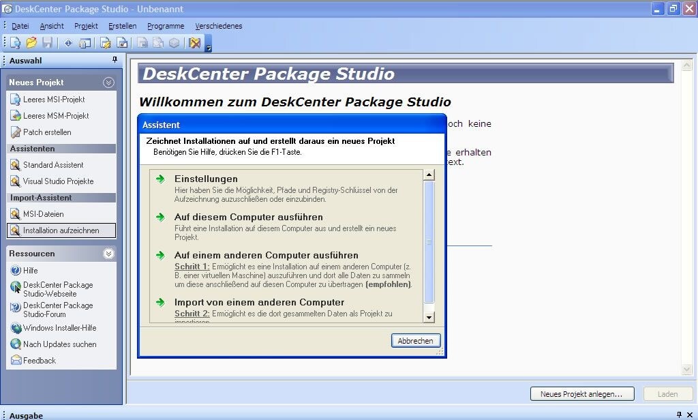Click the icon beside Leeres MSI-Projekt

(x=16, y=100)
